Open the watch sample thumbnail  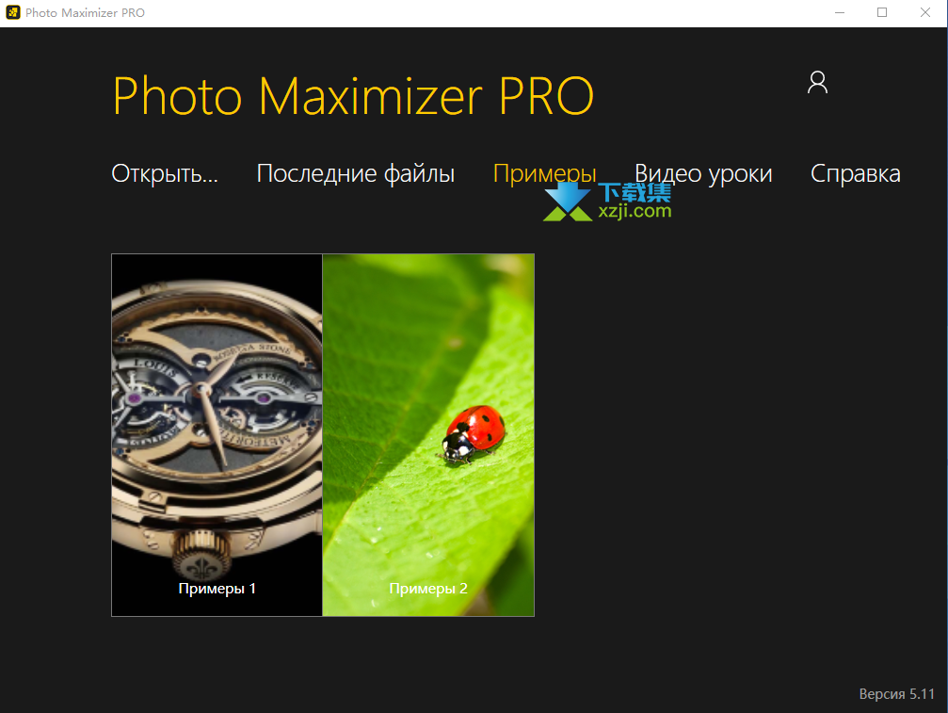click(217, 435)
